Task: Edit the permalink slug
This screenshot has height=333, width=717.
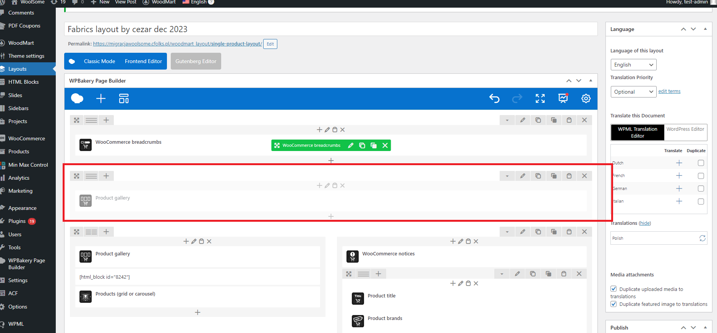Action: click(270, 44)
